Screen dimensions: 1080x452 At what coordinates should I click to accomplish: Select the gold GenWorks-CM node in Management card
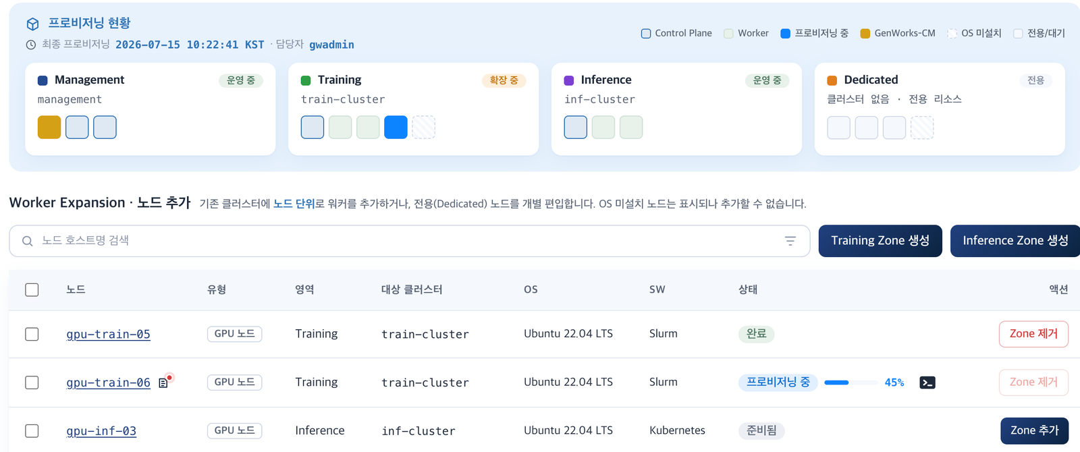(49, 128)
